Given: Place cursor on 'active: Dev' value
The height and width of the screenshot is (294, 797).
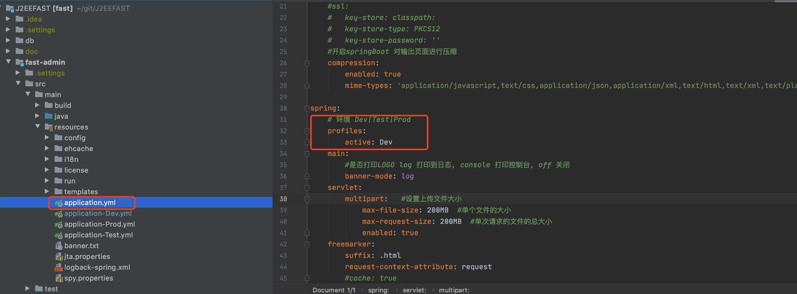Looking at the screenshot, I should (386, 142).
